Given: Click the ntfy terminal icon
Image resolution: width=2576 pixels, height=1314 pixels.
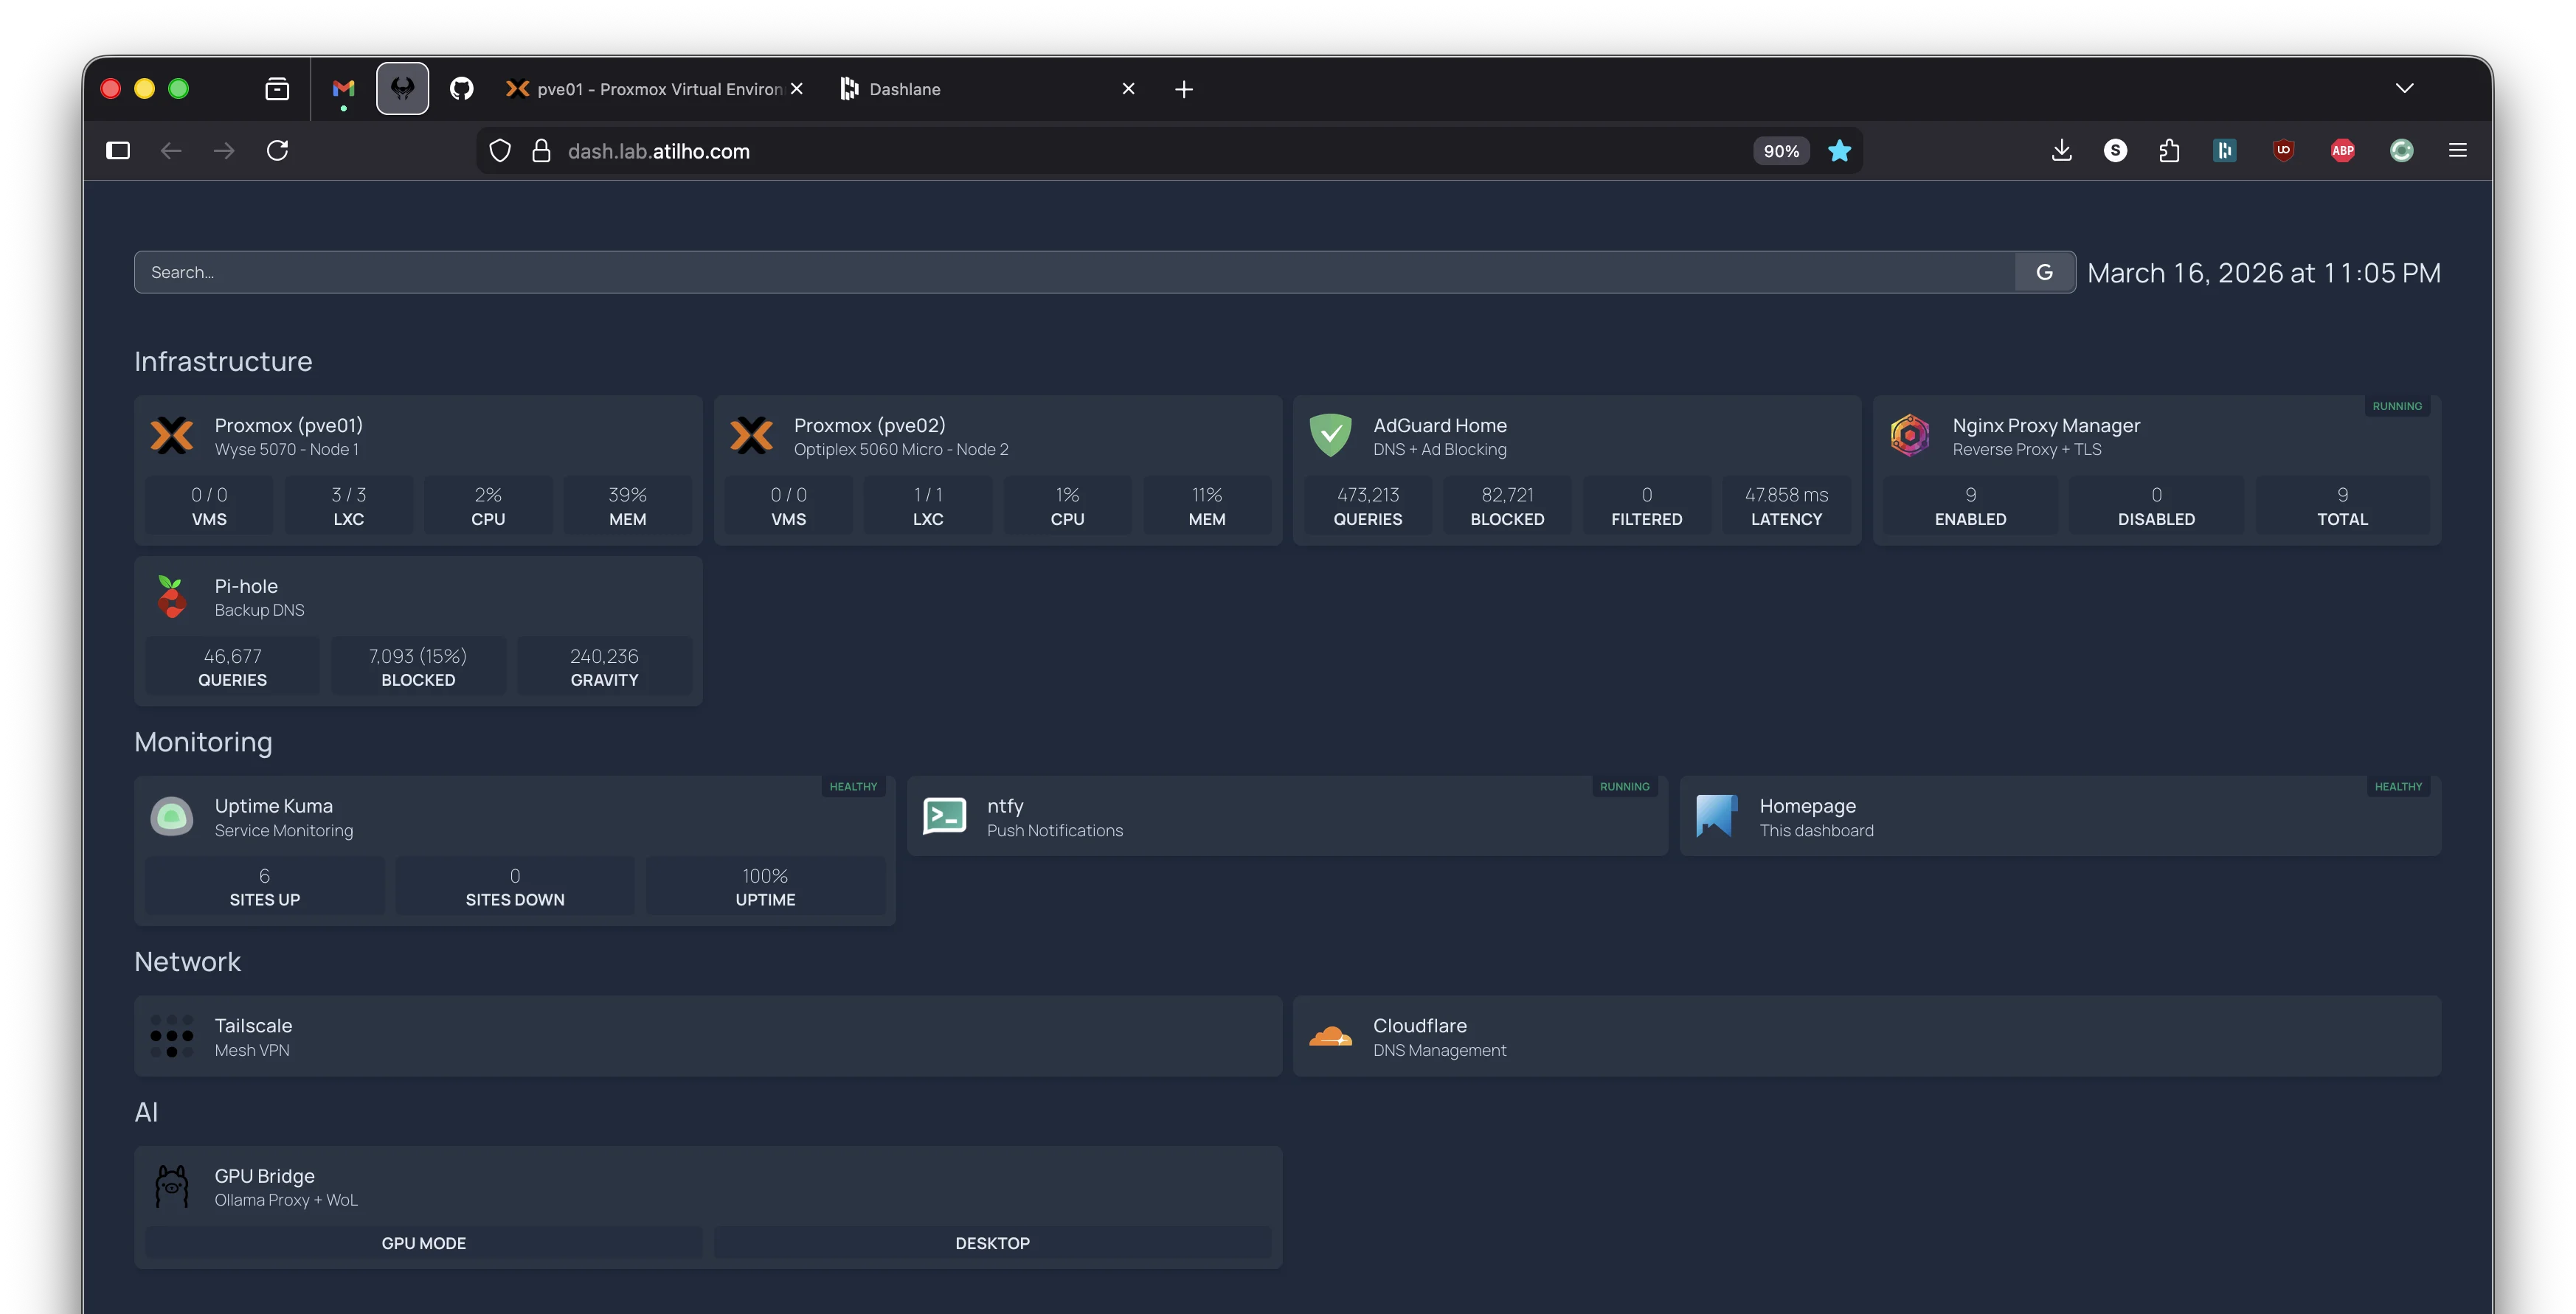Looking at the screenshot, I should tap(943, 816).
